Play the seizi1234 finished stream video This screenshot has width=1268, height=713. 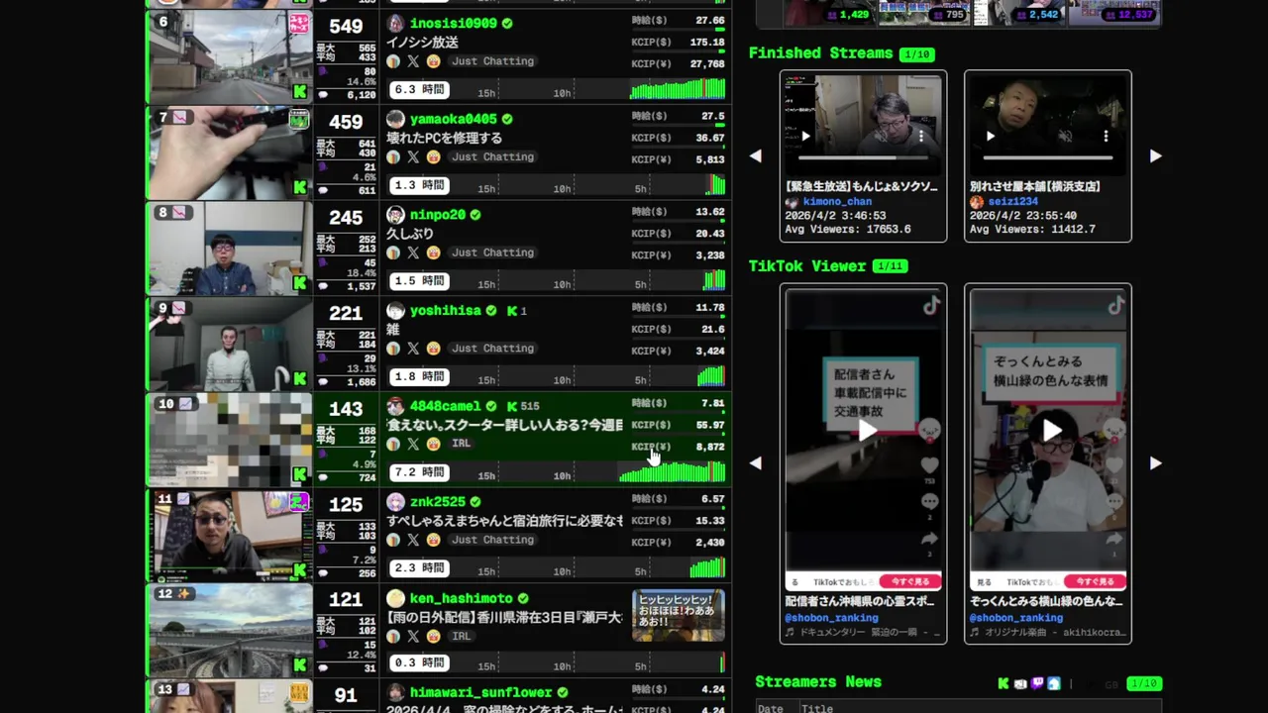990,137
